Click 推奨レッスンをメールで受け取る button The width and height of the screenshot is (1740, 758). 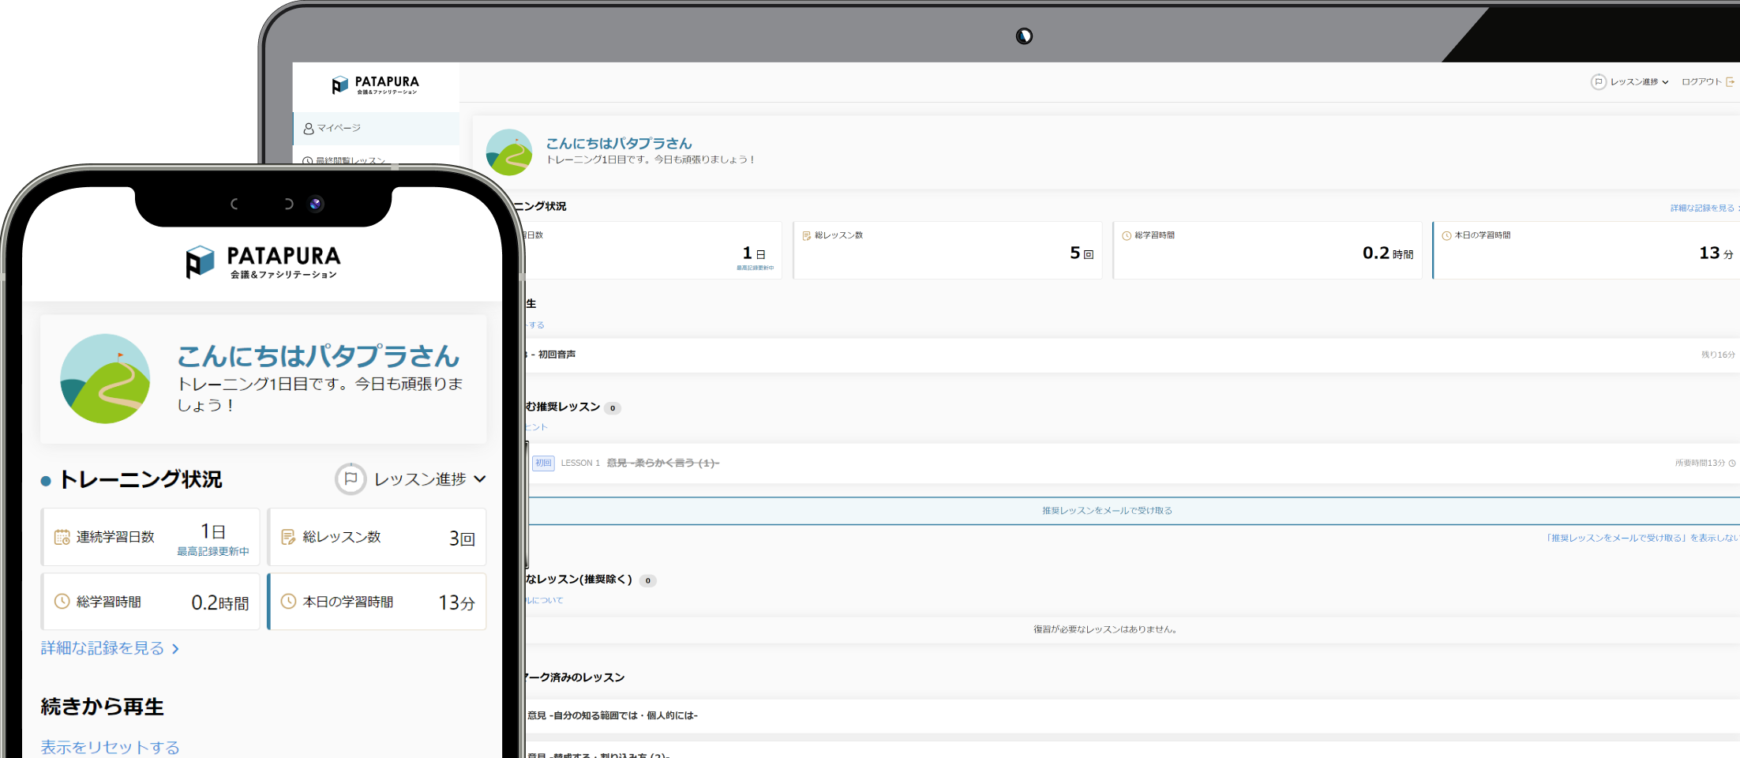(1133, 511)
